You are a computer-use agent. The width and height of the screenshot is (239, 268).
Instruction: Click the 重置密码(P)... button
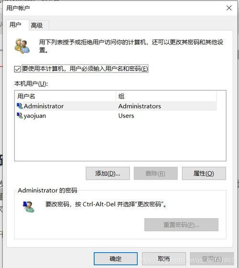(181, 225)
